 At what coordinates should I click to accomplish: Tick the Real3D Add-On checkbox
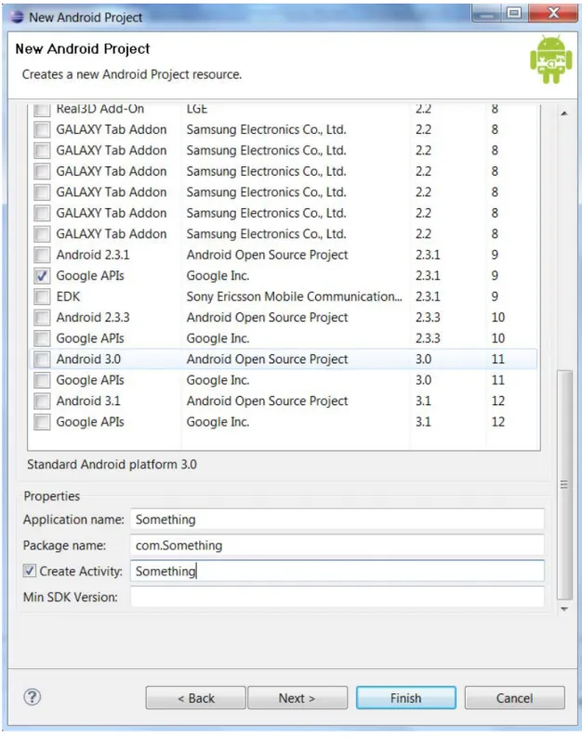[x=42, y=109]
